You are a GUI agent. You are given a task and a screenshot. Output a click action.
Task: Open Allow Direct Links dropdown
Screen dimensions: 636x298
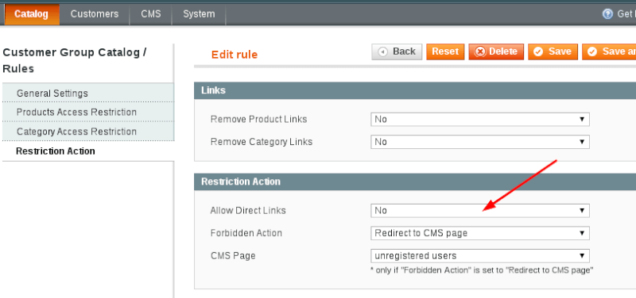pos(480,211)
